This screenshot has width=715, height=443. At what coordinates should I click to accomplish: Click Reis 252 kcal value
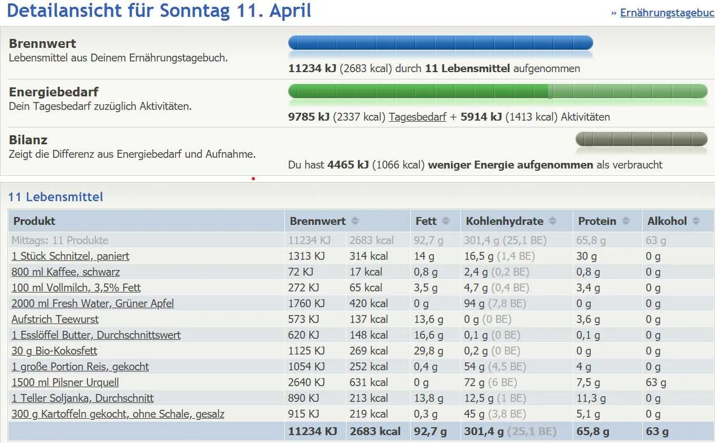tap(369, 366)
